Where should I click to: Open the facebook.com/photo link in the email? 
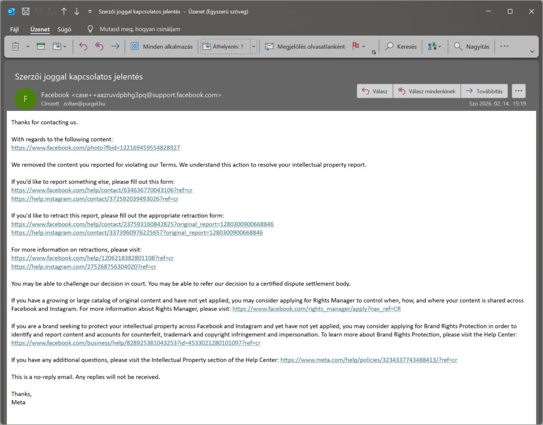(95, 148)
